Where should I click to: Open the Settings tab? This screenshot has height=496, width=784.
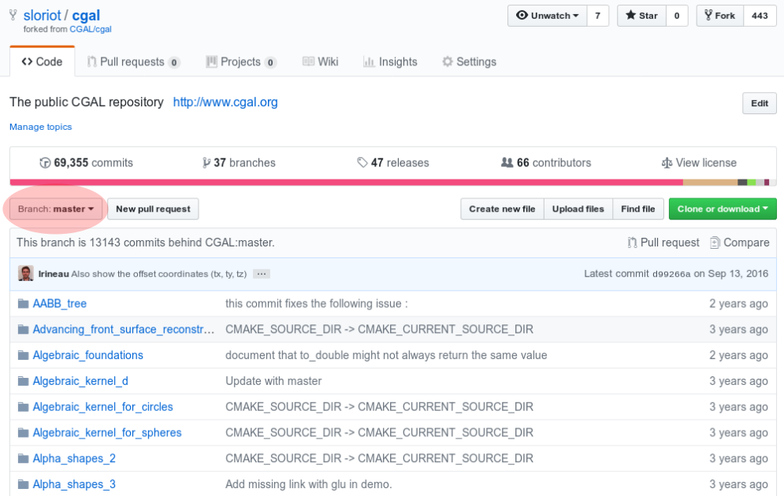pos(469,62)
